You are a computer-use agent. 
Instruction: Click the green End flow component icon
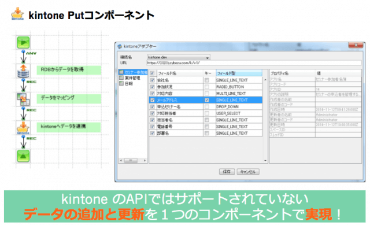pos(23,156)
